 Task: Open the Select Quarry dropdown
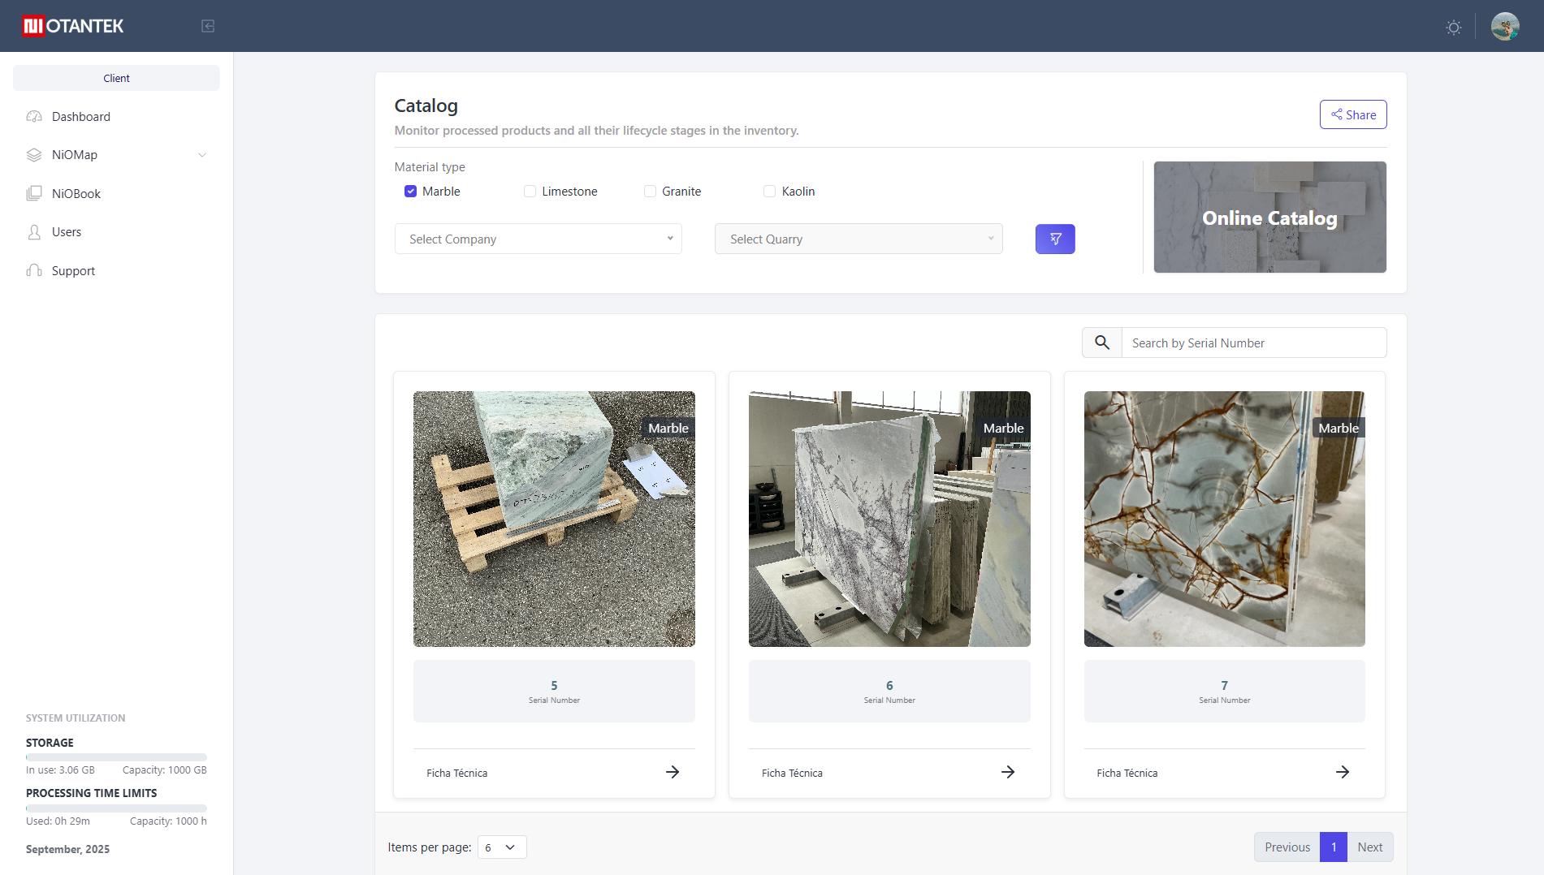coord(858,239)
